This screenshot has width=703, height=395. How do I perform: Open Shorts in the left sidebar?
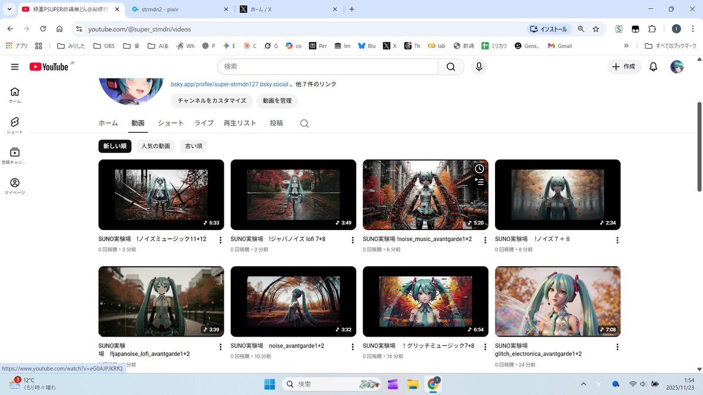(x=15, y=125)
